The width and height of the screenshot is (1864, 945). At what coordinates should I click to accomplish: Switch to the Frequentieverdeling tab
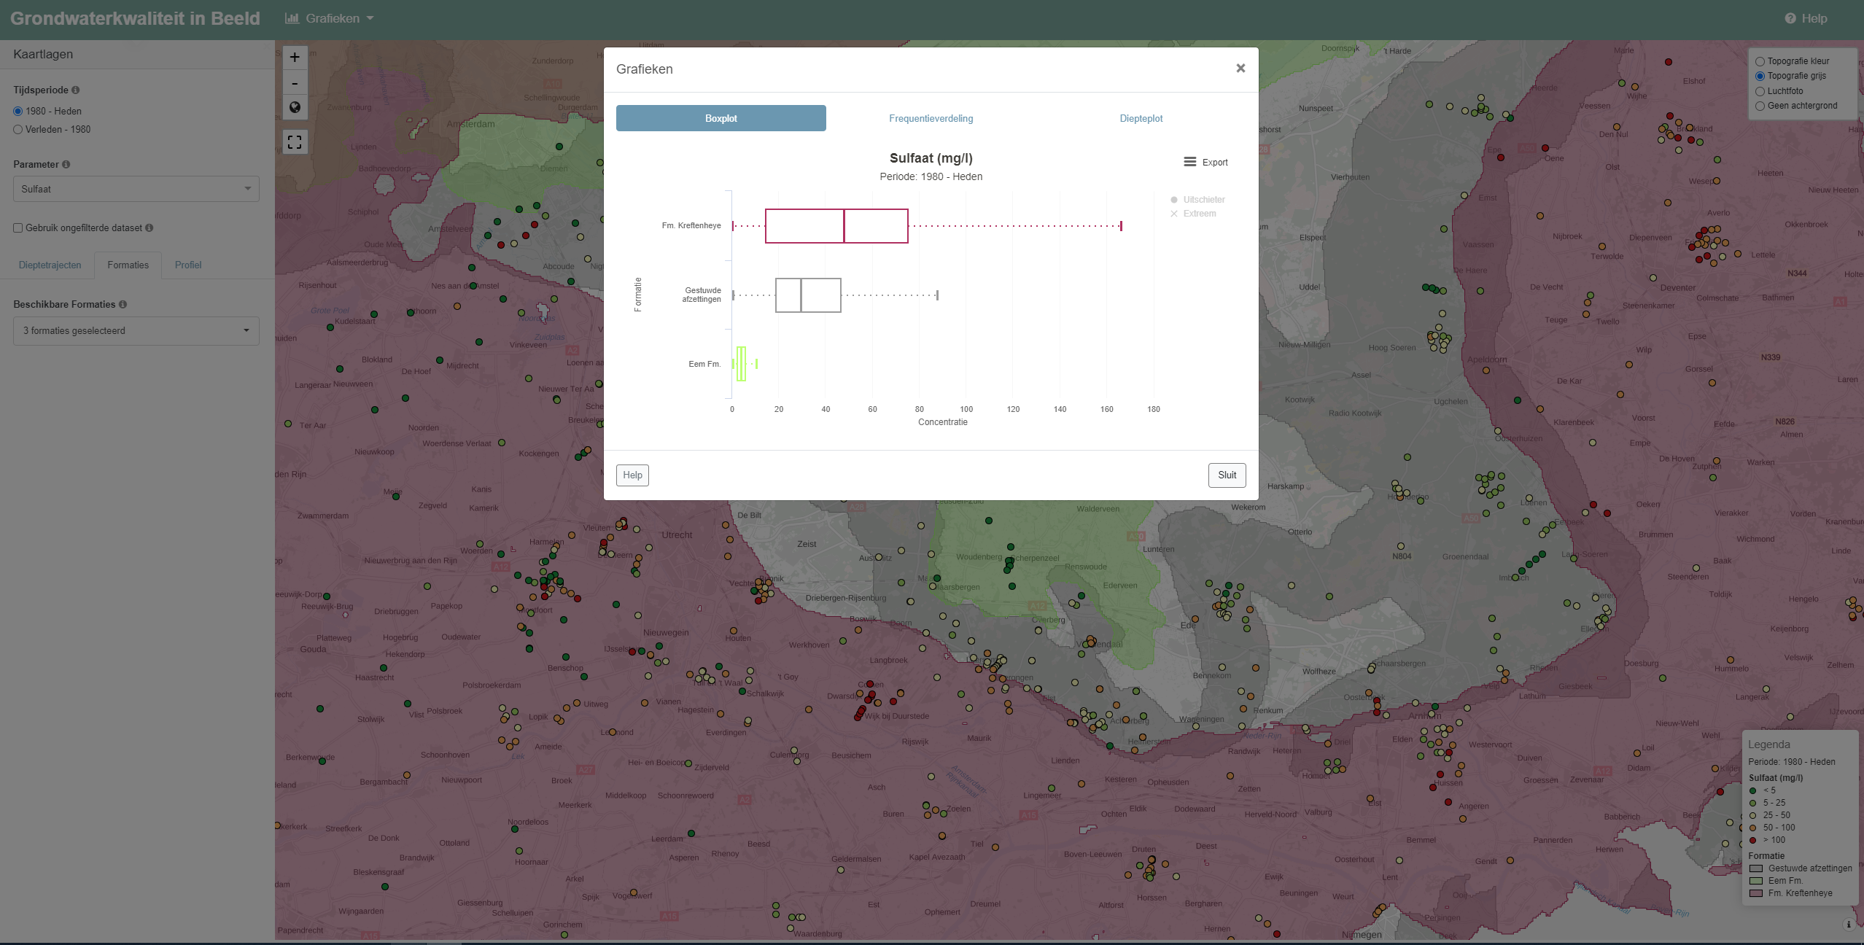[x=931, y=119]
